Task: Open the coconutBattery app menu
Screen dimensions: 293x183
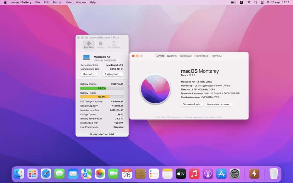Action: point(21,2)
